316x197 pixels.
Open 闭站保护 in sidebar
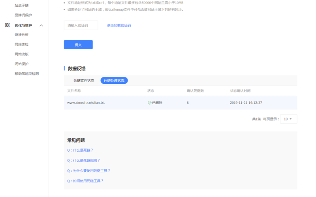[x=22, y=64]
